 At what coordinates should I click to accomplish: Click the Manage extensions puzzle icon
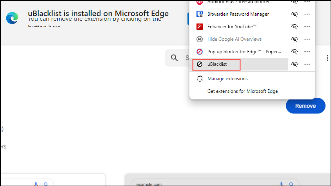click(x=200, y=79)
